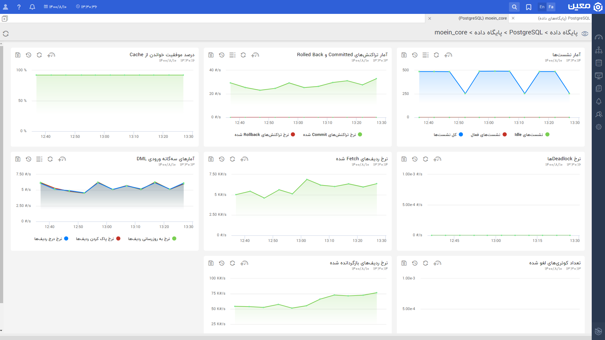605x340 pixels.
Task: Toggle total sessions blue legend
Action: tap(448, 135)
